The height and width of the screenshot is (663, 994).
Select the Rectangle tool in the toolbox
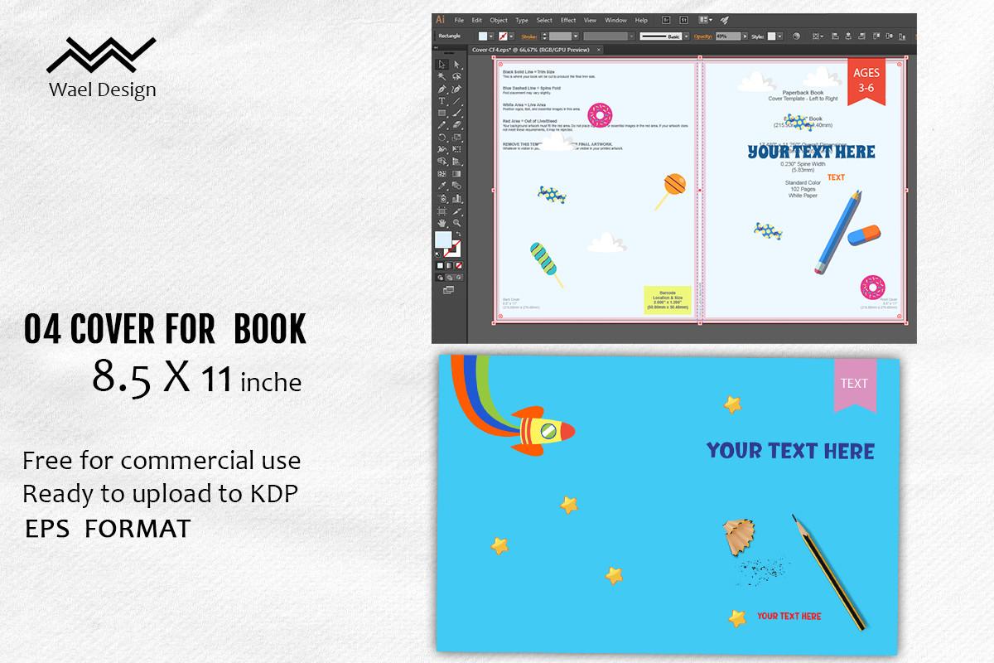pyautogui.click(x=442, y=113)
